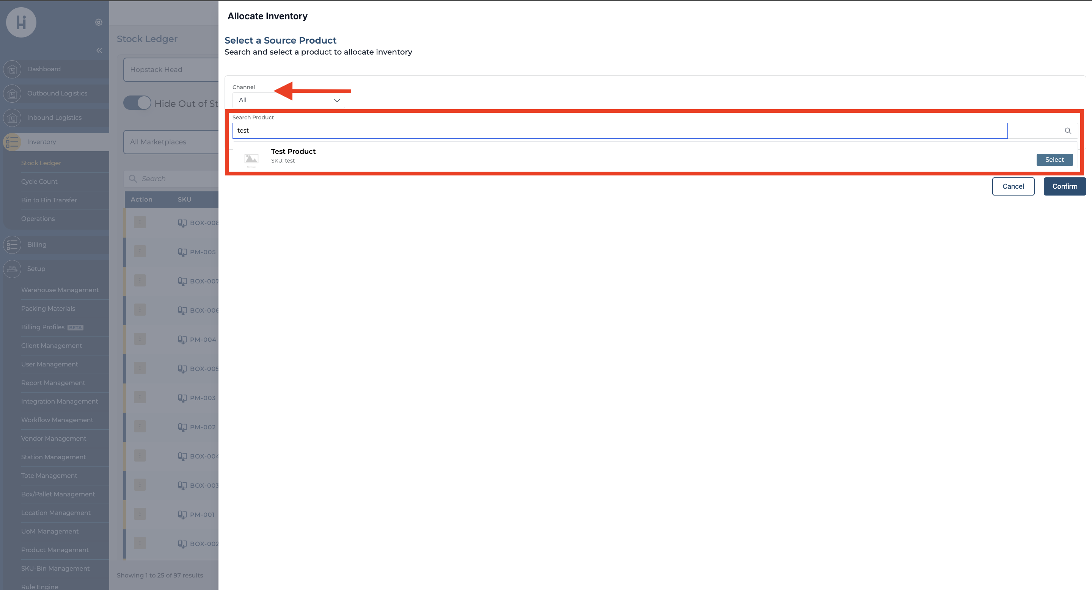Toggle the Hide Out of Stock switch
The width and height of the screenshot is (1092, 590).
coord(137,103)
